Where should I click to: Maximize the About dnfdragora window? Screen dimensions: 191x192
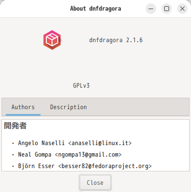click(167, 9)
